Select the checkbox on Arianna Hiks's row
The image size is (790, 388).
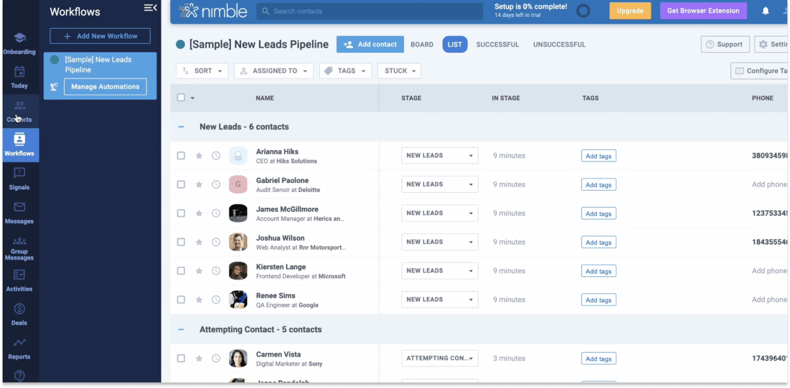coord(181,155)
